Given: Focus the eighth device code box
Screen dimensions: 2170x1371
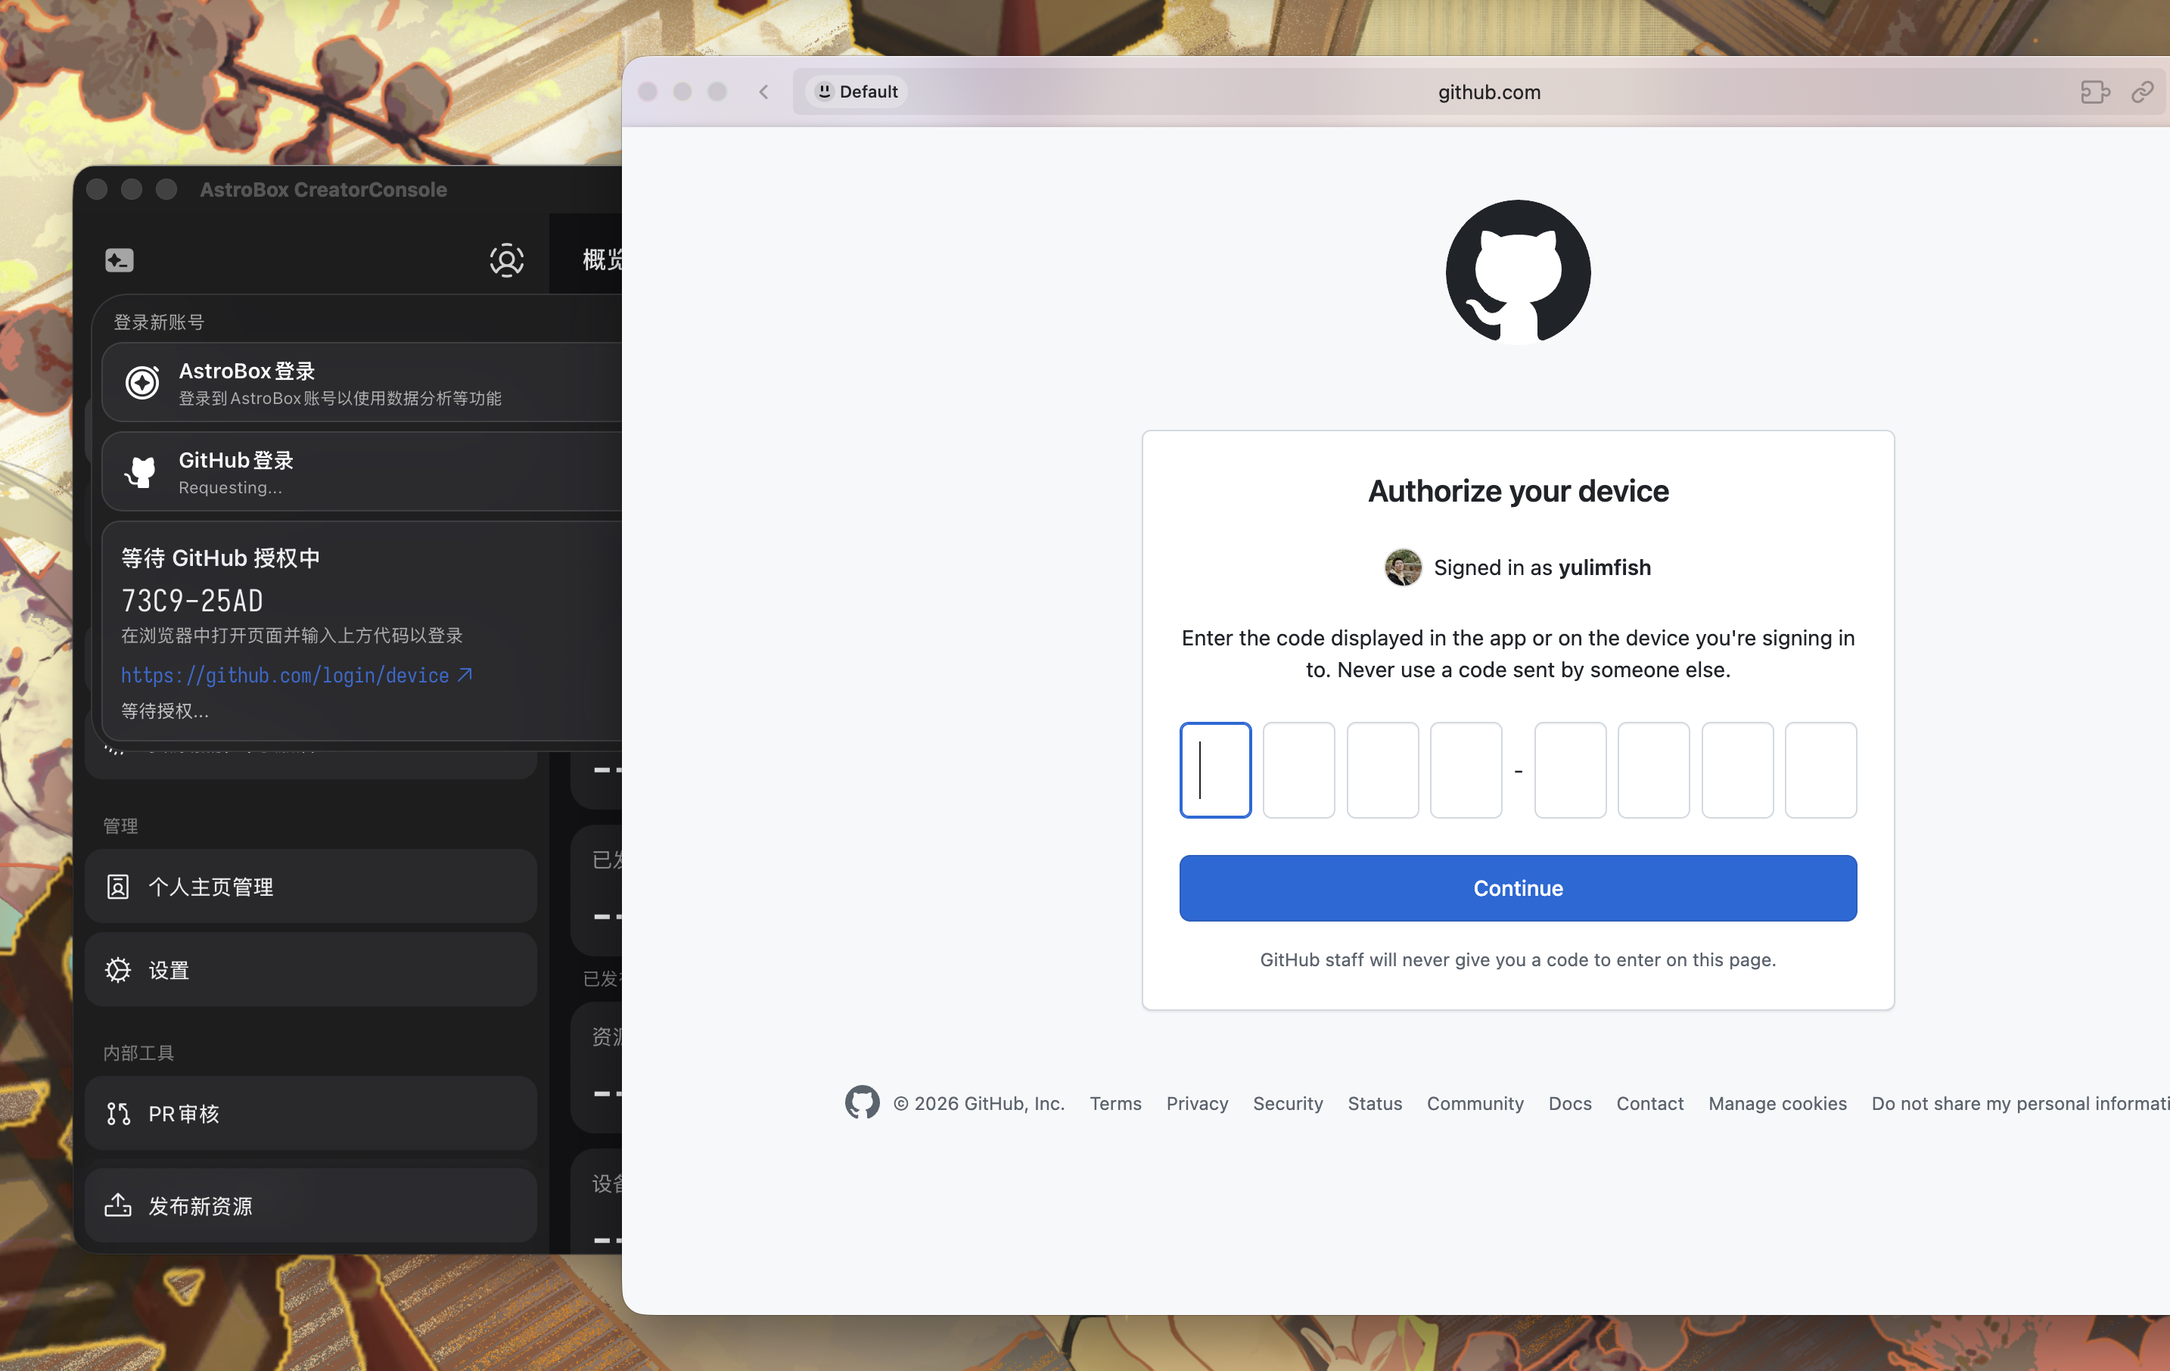Looking at the screenshot, I should click(x=1820, y=769).
